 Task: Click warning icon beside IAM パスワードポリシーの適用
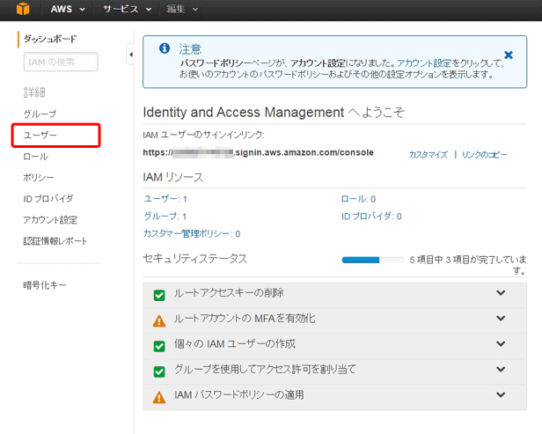(159, 397)
